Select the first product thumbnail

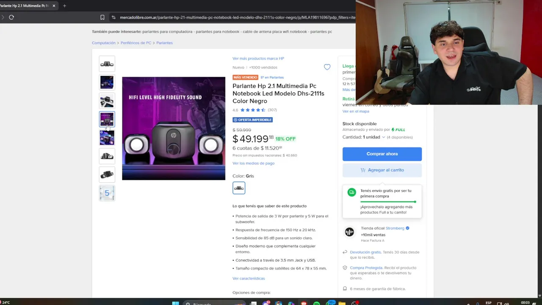pyautogui.click(x=107, y=64)
